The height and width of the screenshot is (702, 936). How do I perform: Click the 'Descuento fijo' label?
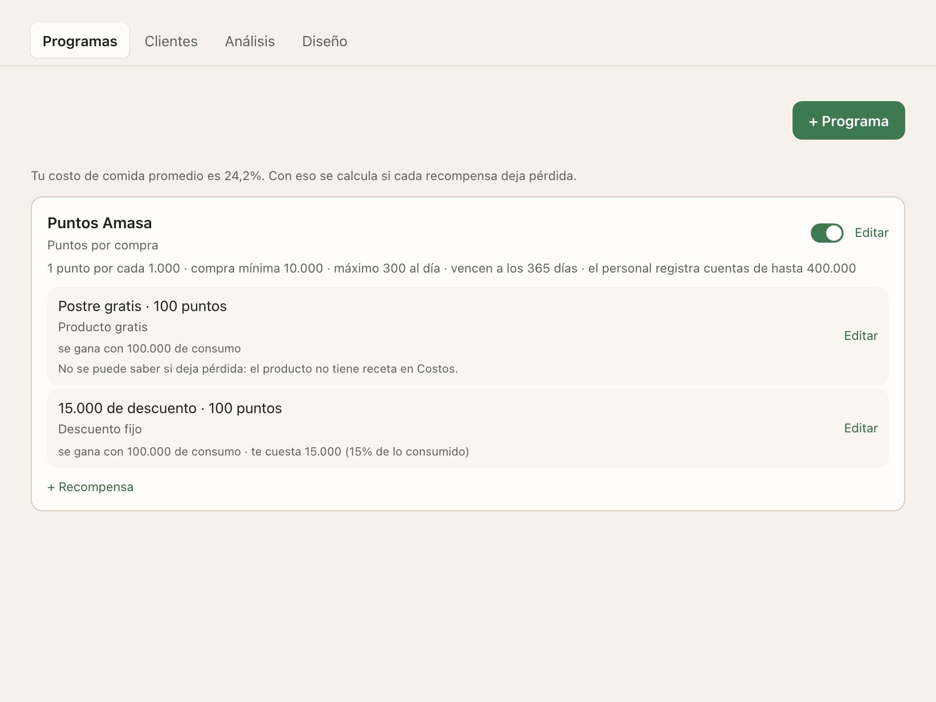tap(100, 429)
